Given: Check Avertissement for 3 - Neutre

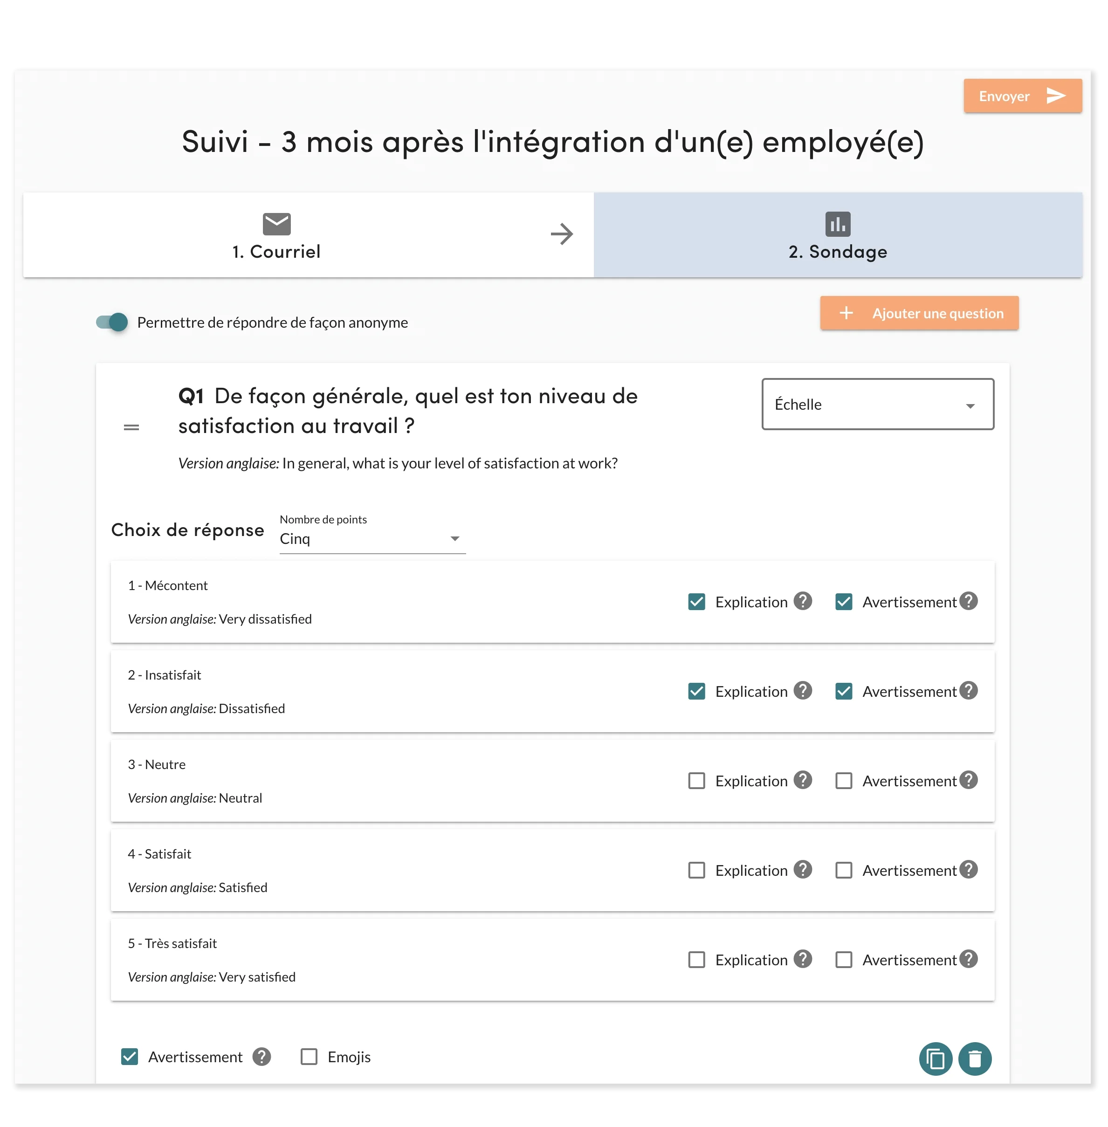Looking at the screenshot, I should point(844,781).
